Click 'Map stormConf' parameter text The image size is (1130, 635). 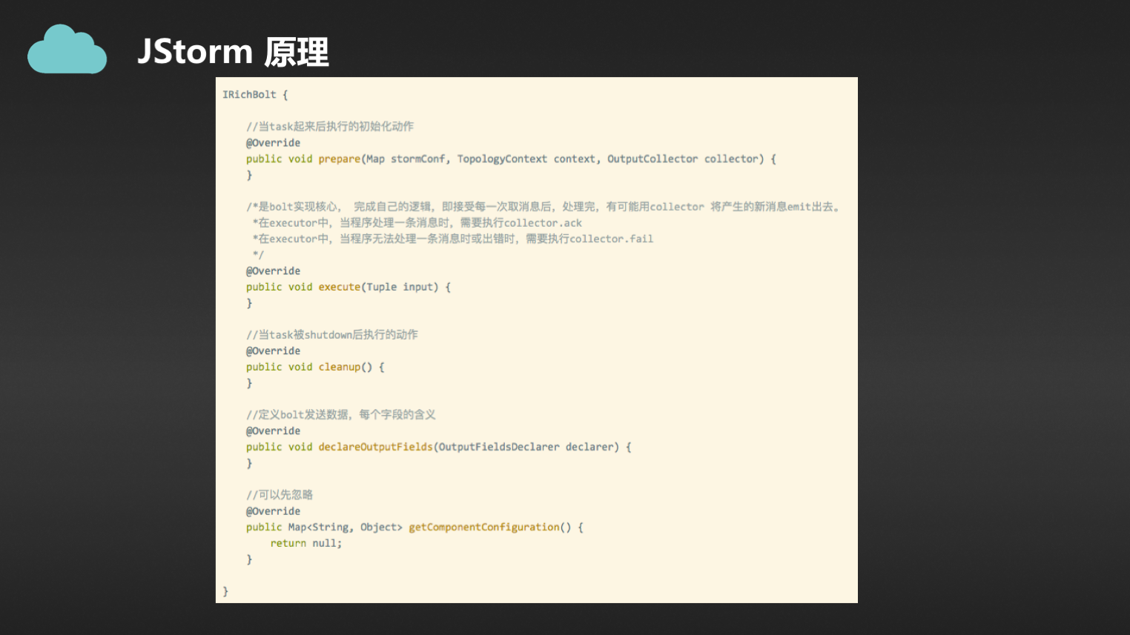(x=406, y=159)
